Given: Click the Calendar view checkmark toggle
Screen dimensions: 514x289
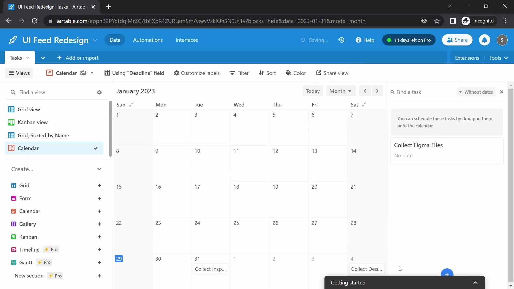Looking at the screenshot, I should pos(95,148).
